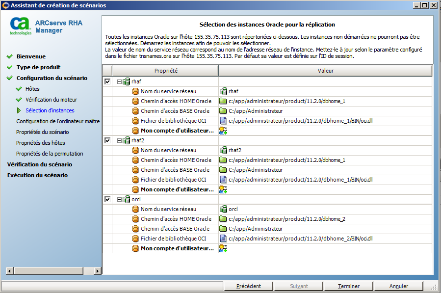
Task: Click orcl 'Chemin d'accès HOME Oracle' label
Action: pos(176,219)
